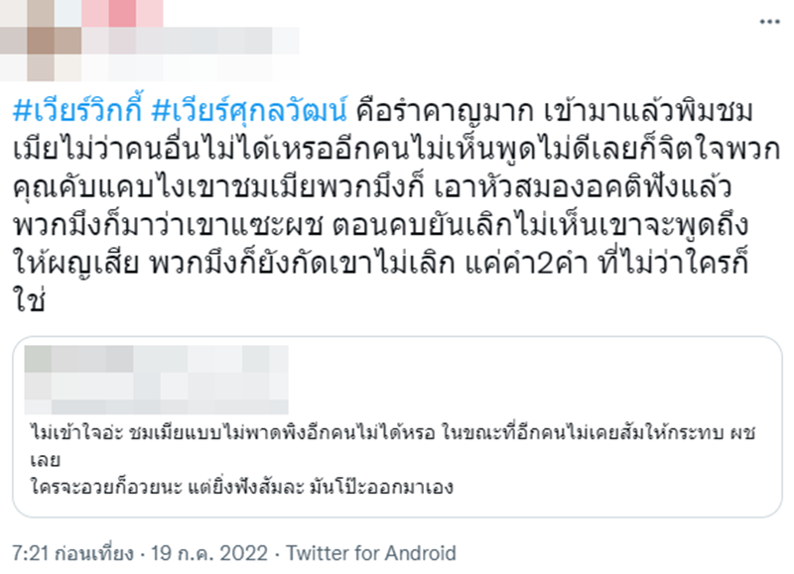Click the timestamp 7:21 ก่อนเที่ยง
Viewport: 794px width, 574px height.
tap(70, 553)
